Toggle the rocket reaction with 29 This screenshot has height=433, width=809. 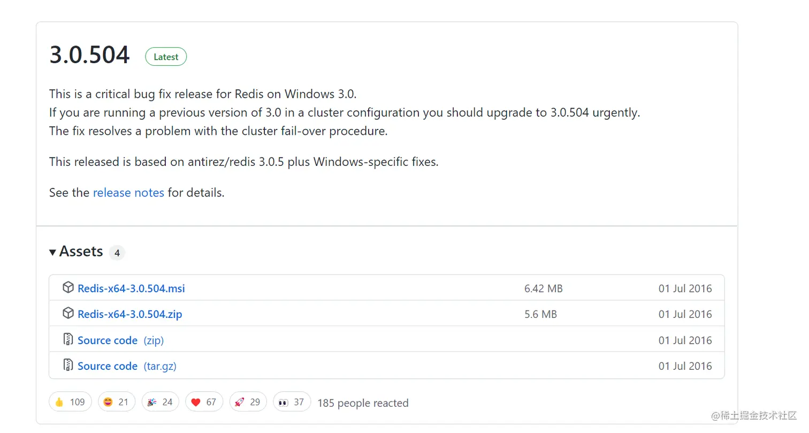click(x=248, y=402)
